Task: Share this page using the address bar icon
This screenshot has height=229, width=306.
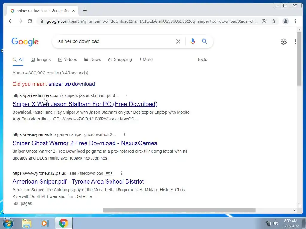Action: (x=264, y=21)
